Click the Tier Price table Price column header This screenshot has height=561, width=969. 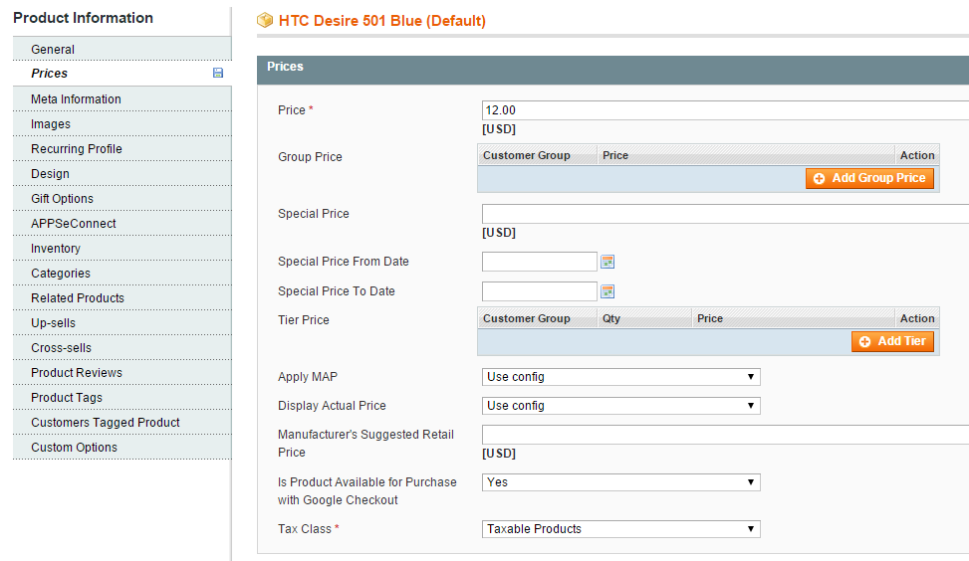(x=794, y=318)
